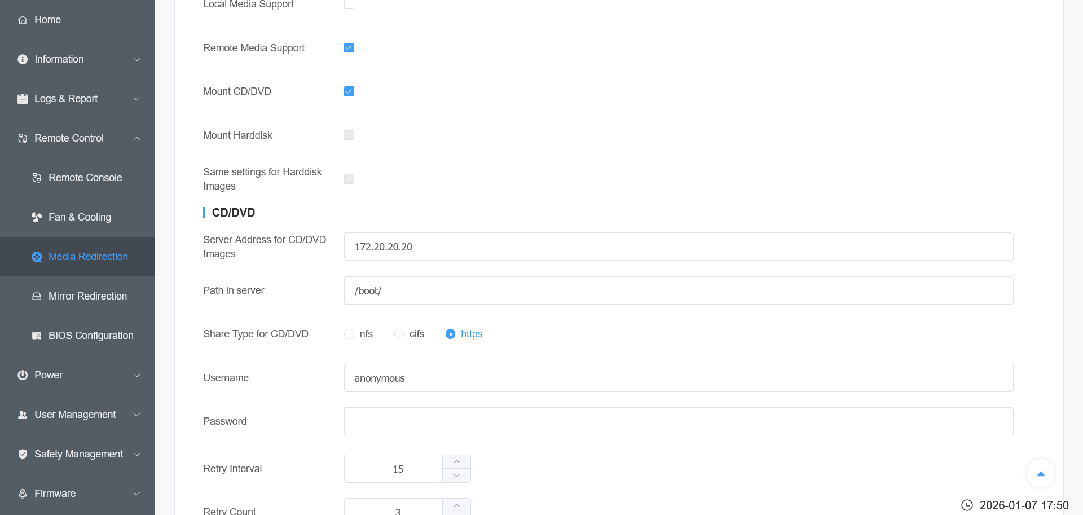Choose the cifs share type option
This screenshot has height=515, width=1083.
399,334
